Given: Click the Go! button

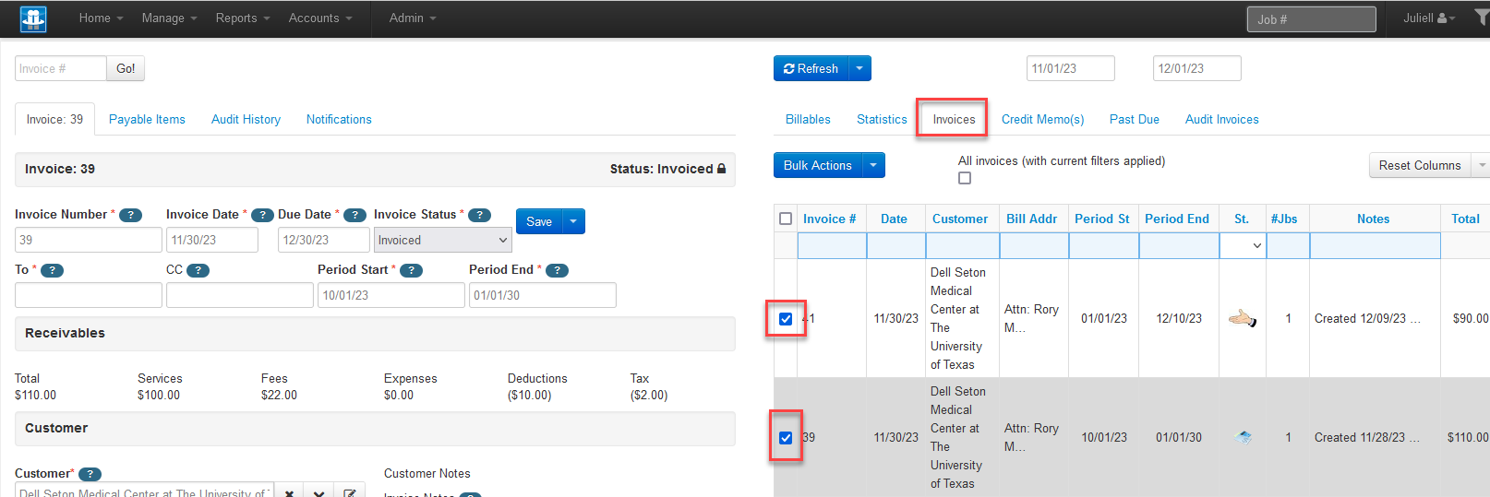Looking at the screenshot, I should (x=126, y=68).
